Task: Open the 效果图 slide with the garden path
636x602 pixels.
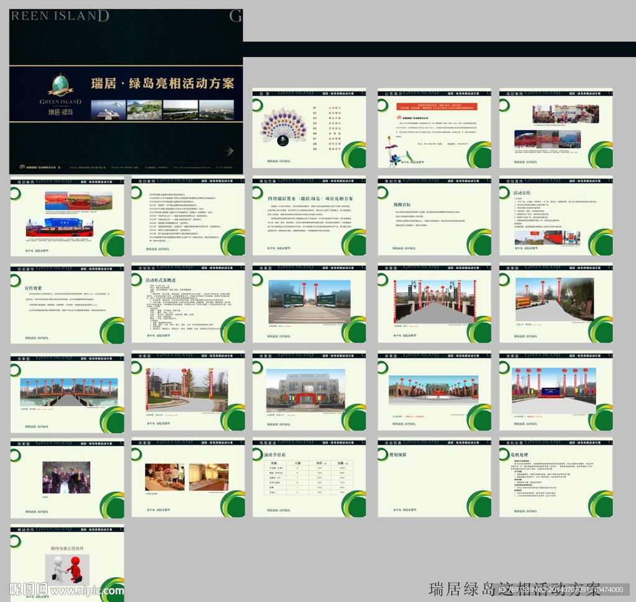Action: point(556,304)
